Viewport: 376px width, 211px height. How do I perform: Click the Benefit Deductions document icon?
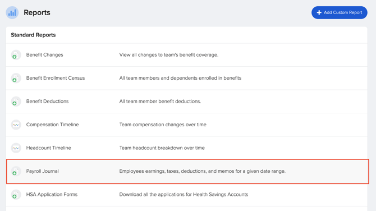[x=16, y=102]
